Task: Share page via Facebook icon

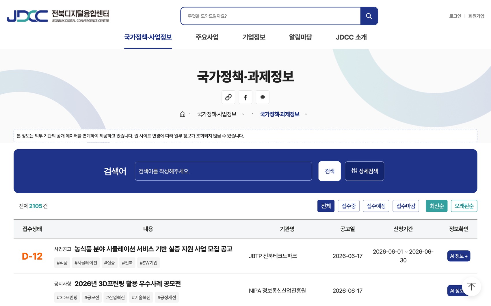Action: click(245, 97)
